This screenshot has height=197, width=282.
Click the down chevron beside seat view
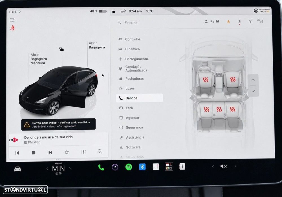point(253,91)
